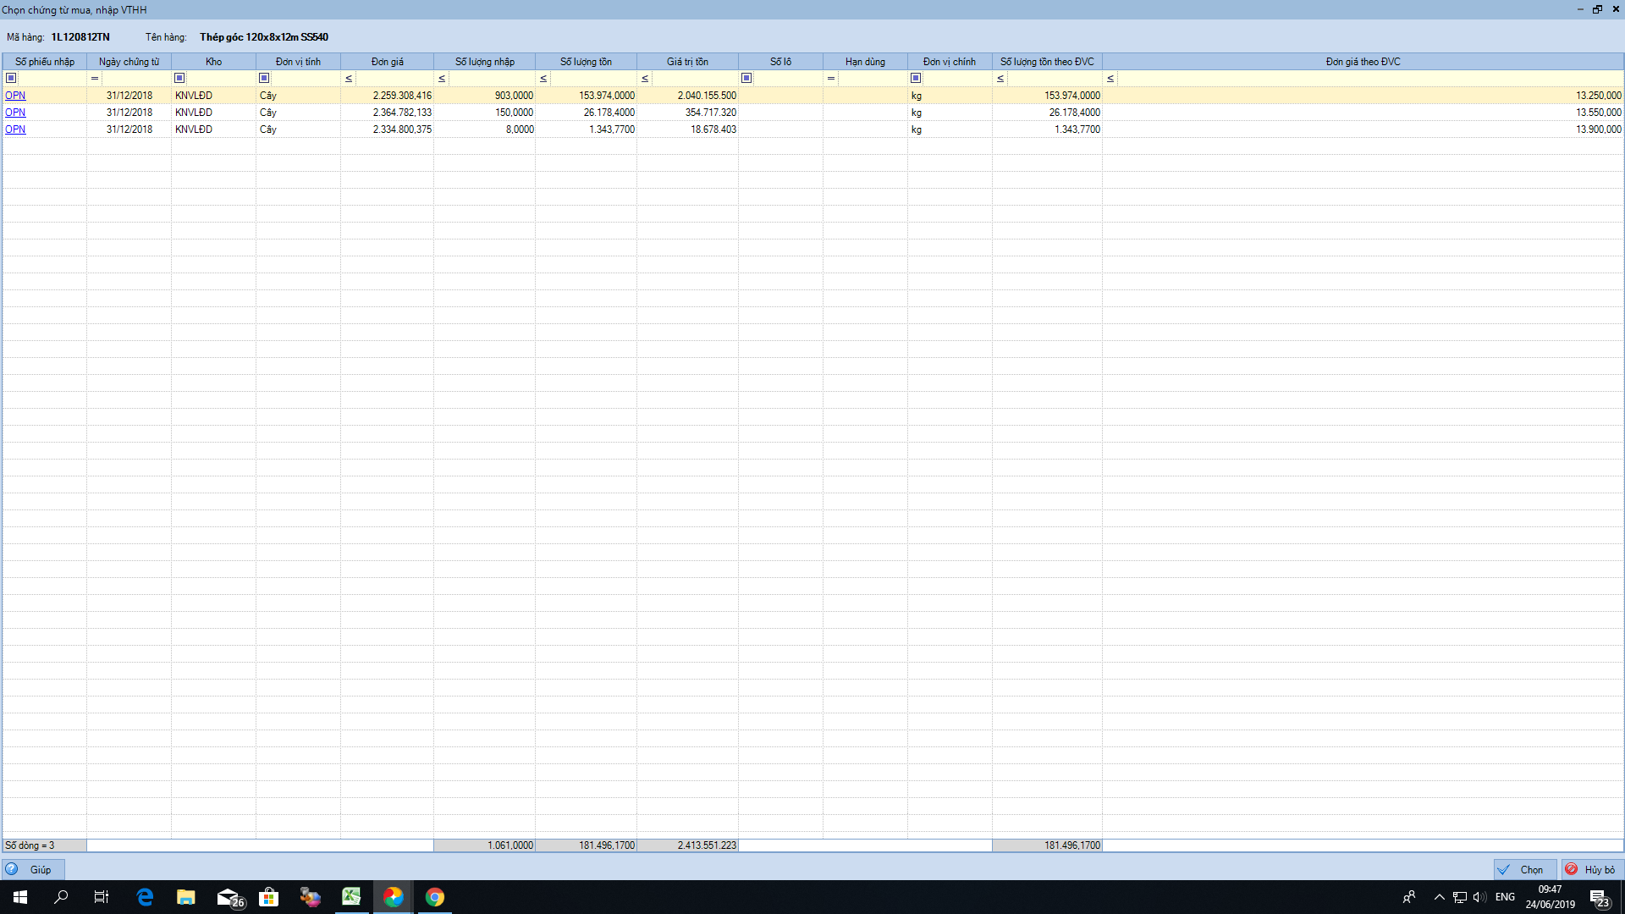1625x914 pixels.
Task: Open the first OPN voucher link
Action: click(15, 96)
